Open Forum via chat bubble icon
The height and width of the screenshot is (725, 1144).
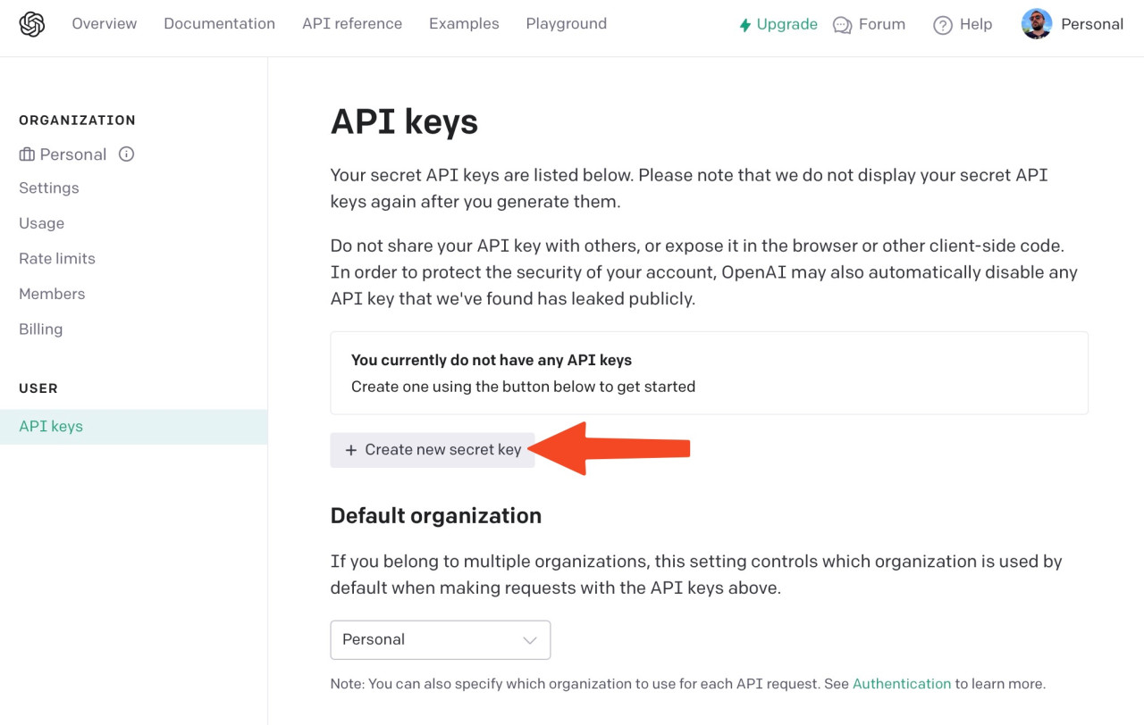842,25
